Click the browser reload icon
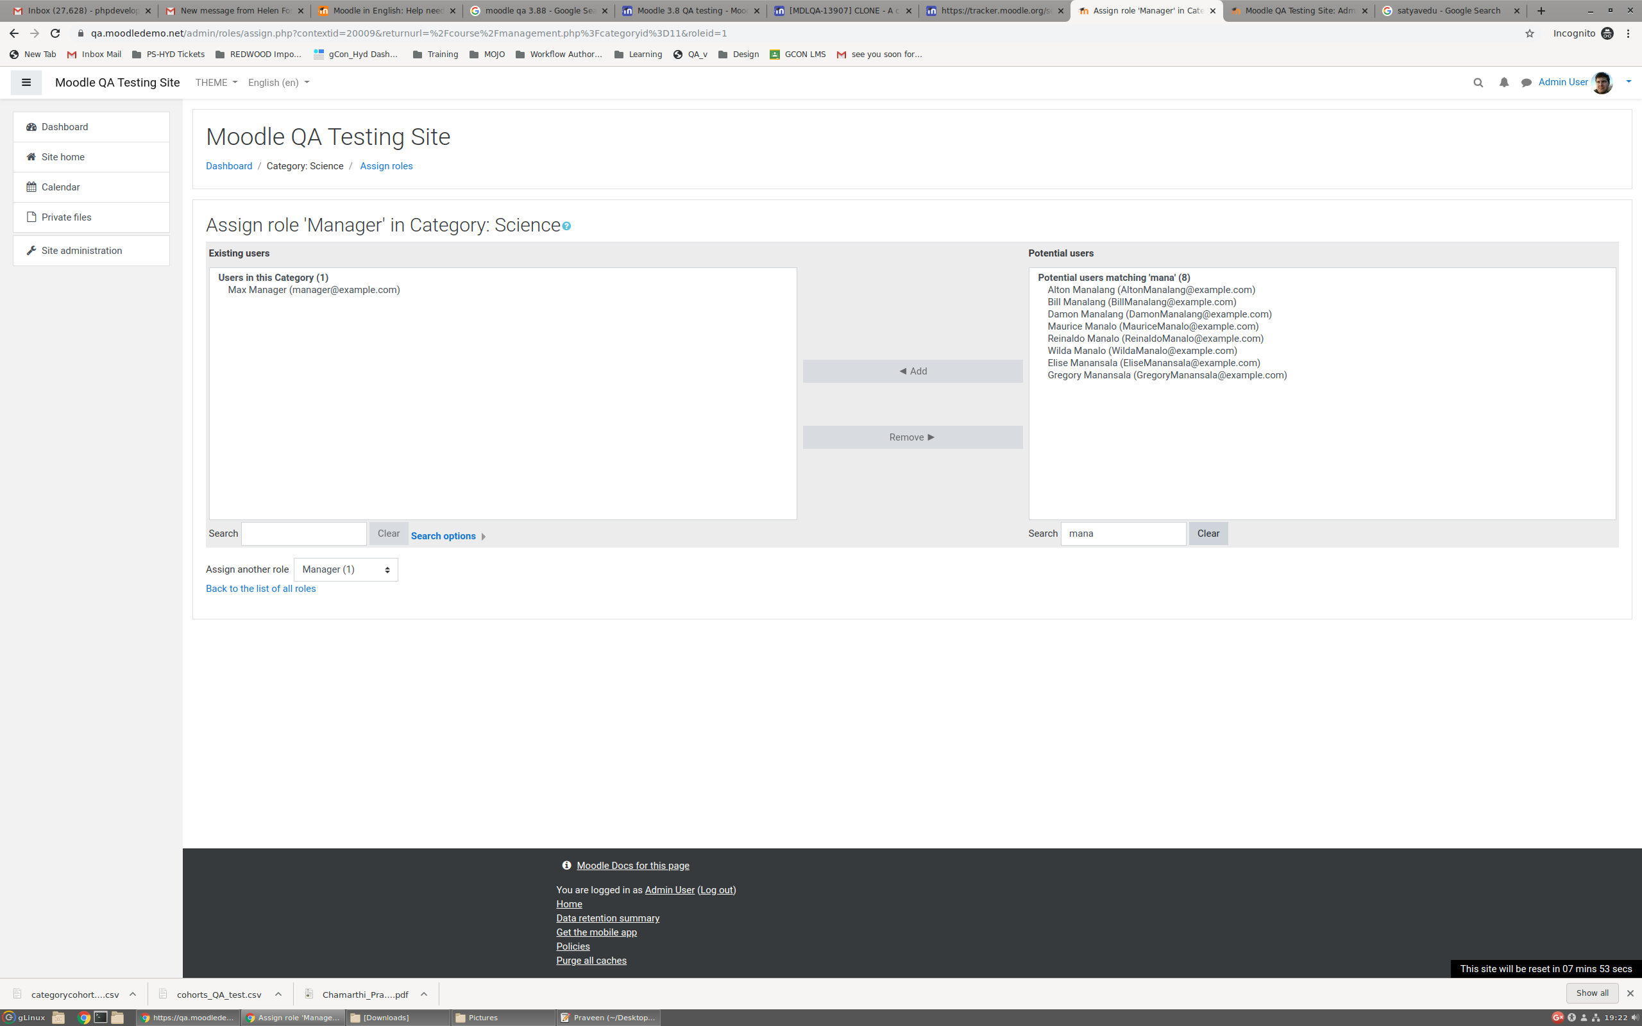The width and height of the screenshot is (1642, 1026). pyautogui.click(x=56, y=33)
